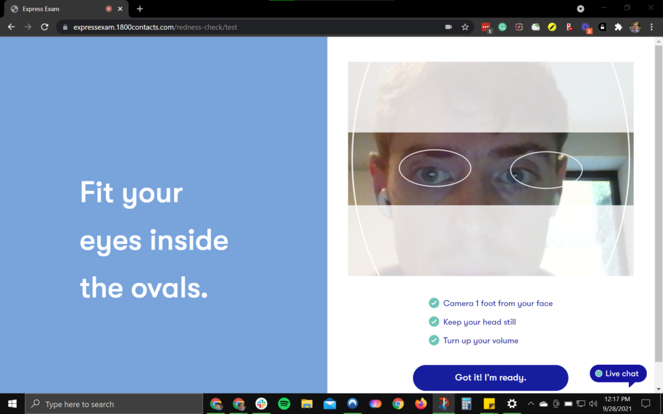Open the tab search dropdown arrow
Image resolution: width=663 pixels, height=414 pixels.
(x=581, y=8)
